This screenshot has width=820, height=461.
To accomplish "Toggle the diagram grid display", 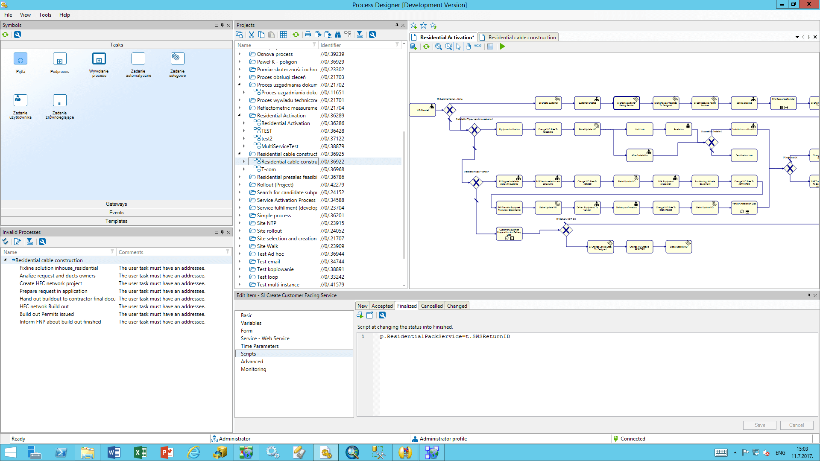I will click(x=490, y=47).
